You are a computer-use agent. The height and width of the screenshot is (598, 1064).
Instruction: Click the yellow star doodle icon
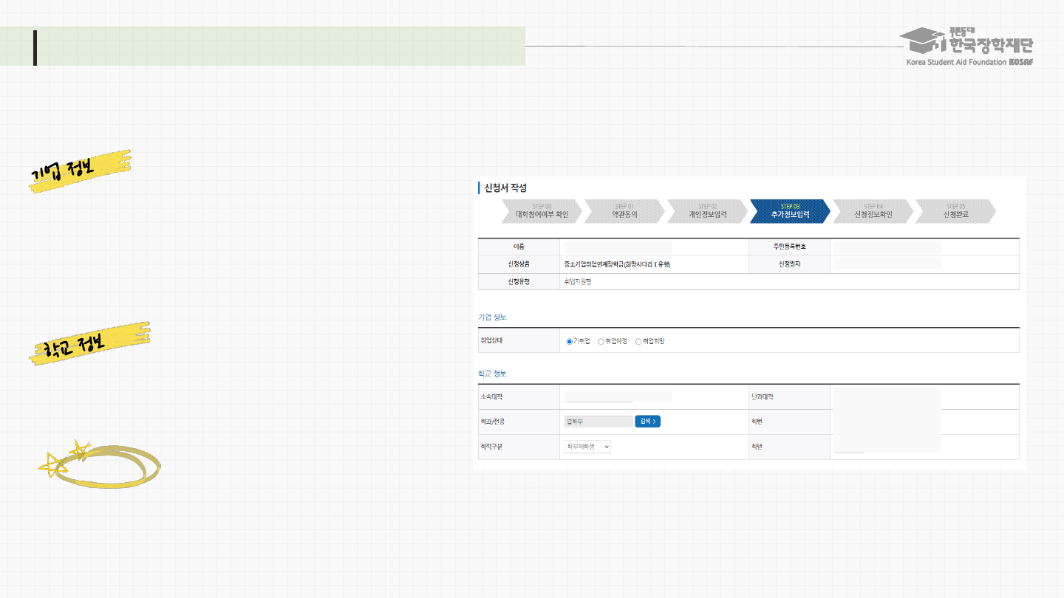53,464
